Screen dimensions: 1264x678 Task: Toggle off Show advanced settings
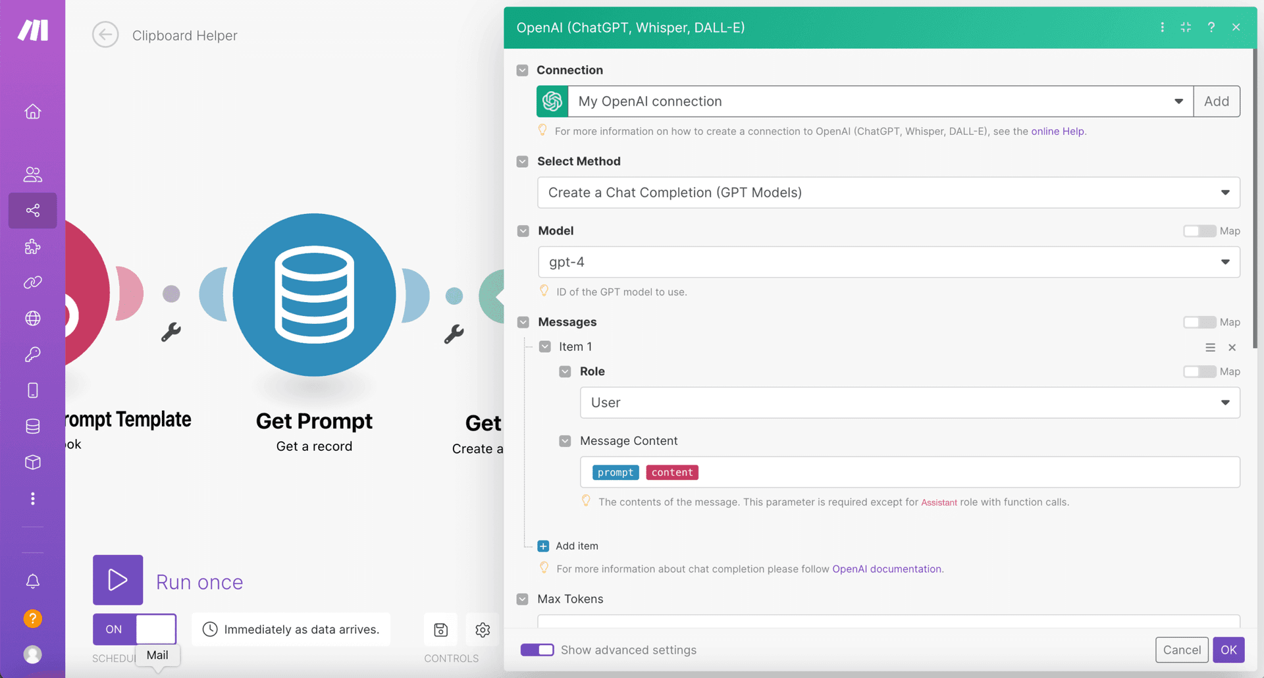coord(537,650)
